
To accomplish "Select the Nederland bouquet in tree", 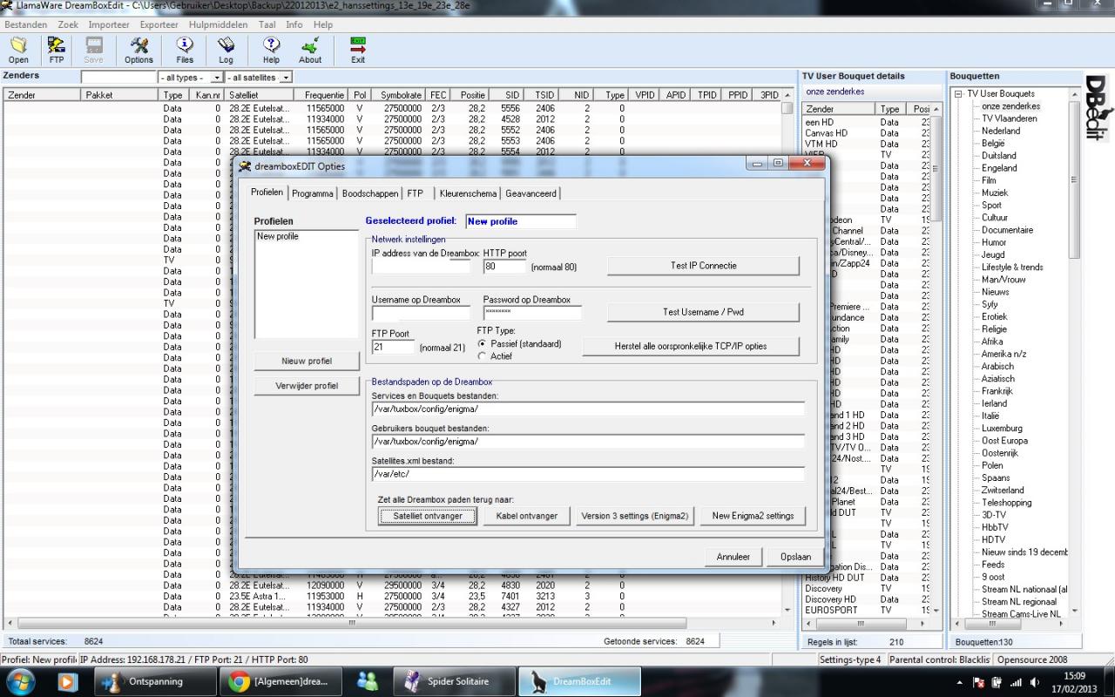I will (x=1001, y=131).
